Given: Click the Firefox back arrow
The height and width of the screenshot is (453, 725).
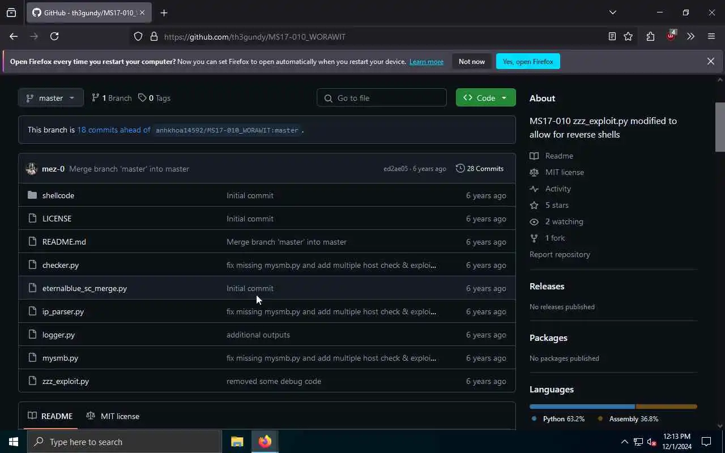Looking at the screenshot, I should (14, 36).
